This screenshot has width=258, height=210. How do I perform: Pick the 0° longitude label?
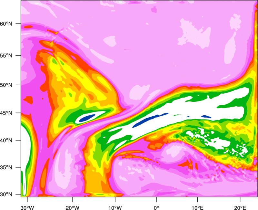coord(156,208)
